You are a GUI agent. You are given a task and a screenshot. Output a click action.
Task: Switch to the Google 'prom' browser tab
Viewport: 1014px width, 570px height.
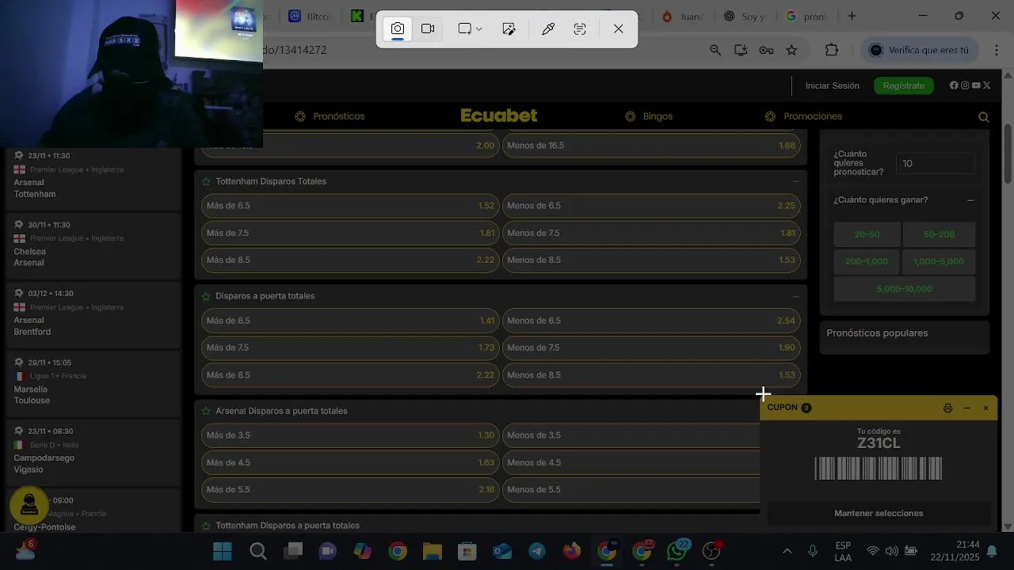806,16
